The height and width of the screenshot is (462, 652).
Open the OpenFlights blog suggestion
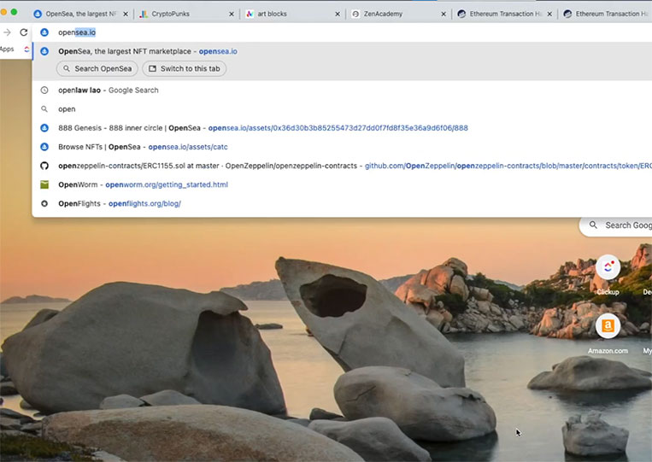[x=342, y=203]
